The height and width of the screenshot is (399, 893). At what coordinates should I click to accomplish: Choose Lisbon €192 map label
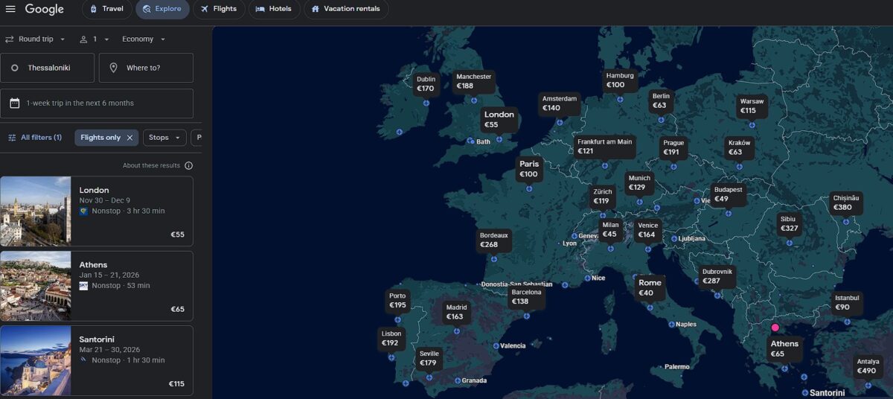(x=391, y=339)
